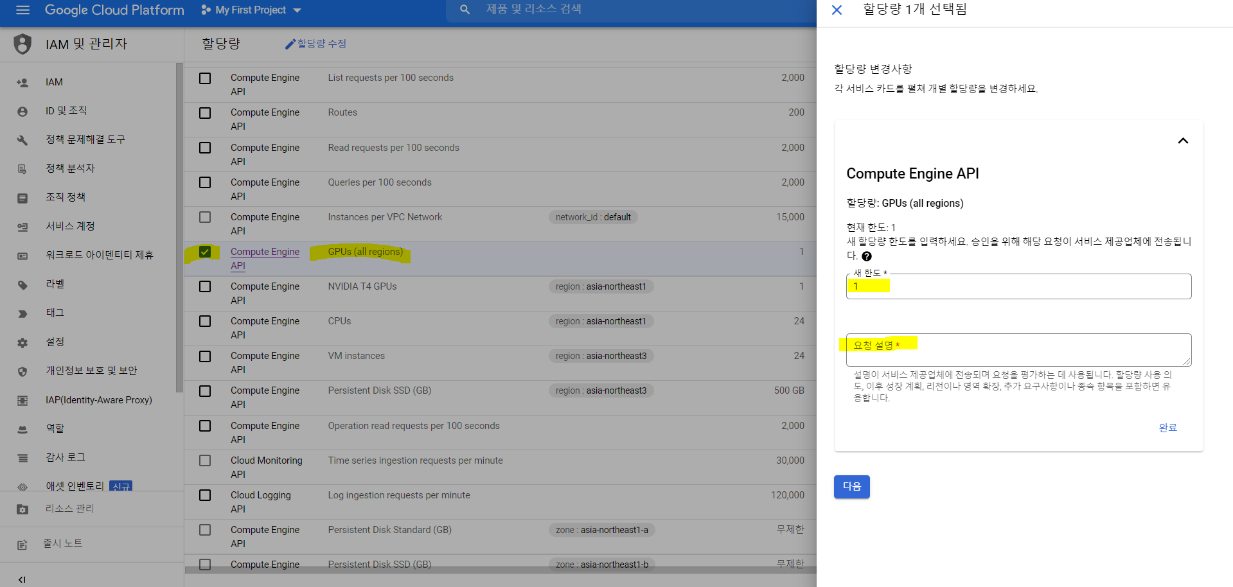The image size is (1233, 587).
Task: Open the 조직 정책 menu item
Action: click(66, 197)
